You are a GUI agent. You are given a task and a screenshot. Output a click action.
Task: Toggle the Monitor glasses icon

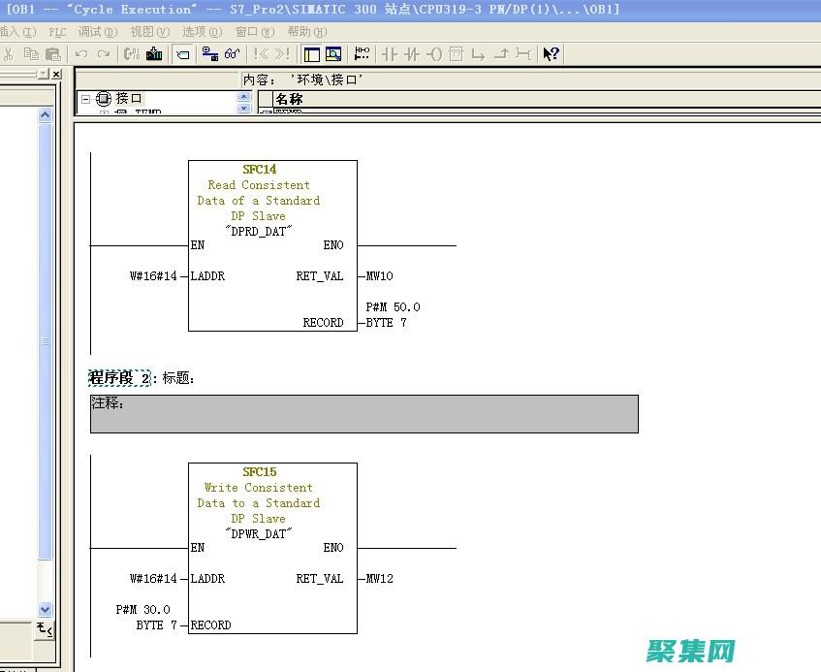233,54
